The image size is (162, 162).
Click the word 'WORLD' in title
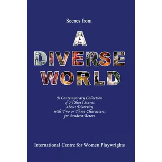80,78
